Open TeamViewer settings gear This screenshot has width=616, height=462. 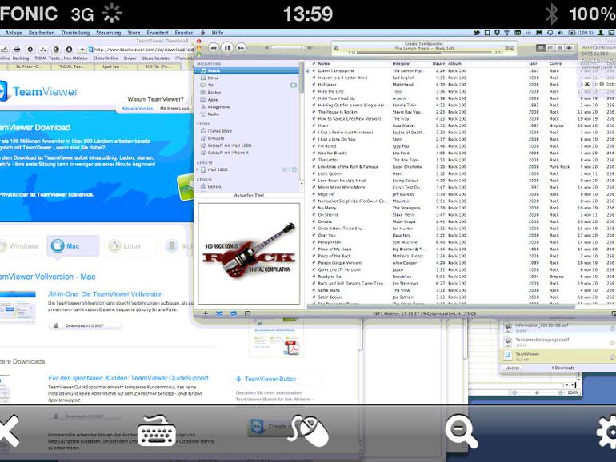coord(606,432)
